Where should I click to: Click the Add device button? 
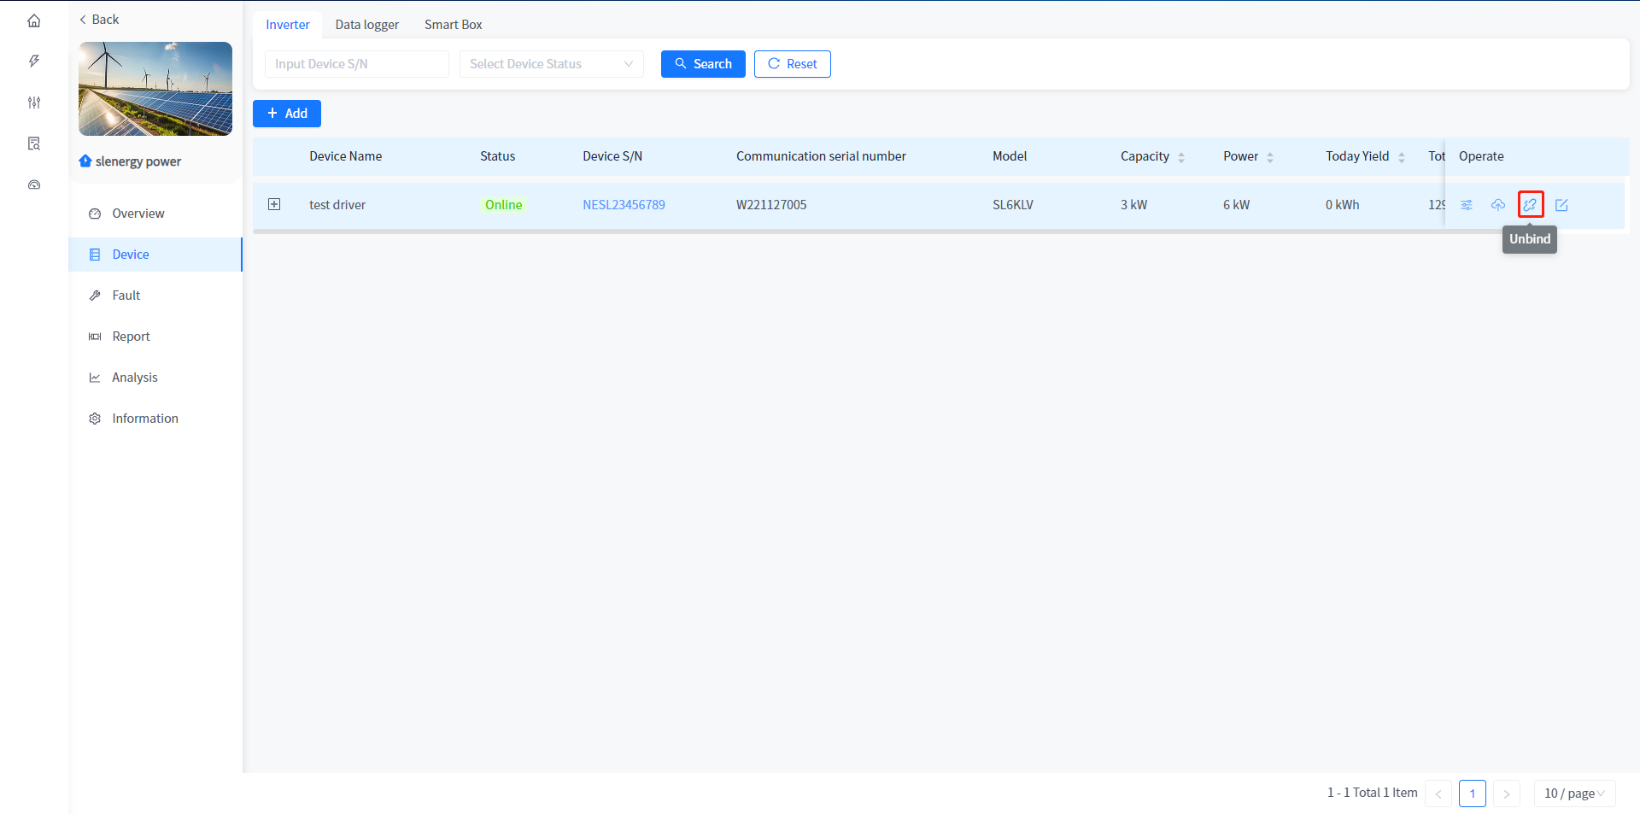286,114
